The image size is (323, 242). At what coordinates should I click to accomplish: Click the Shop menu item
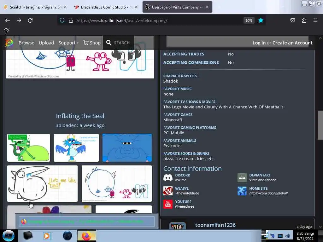coord(92,43)
